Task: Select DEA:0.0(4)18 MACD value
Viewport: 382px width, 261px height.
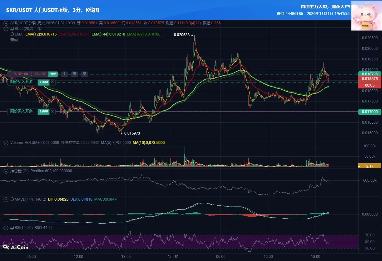Action: point(81,199)
